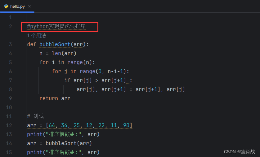Screen dimensions: 260x157
Task: Click the print "排序前数组:" line
Action: 63,134
